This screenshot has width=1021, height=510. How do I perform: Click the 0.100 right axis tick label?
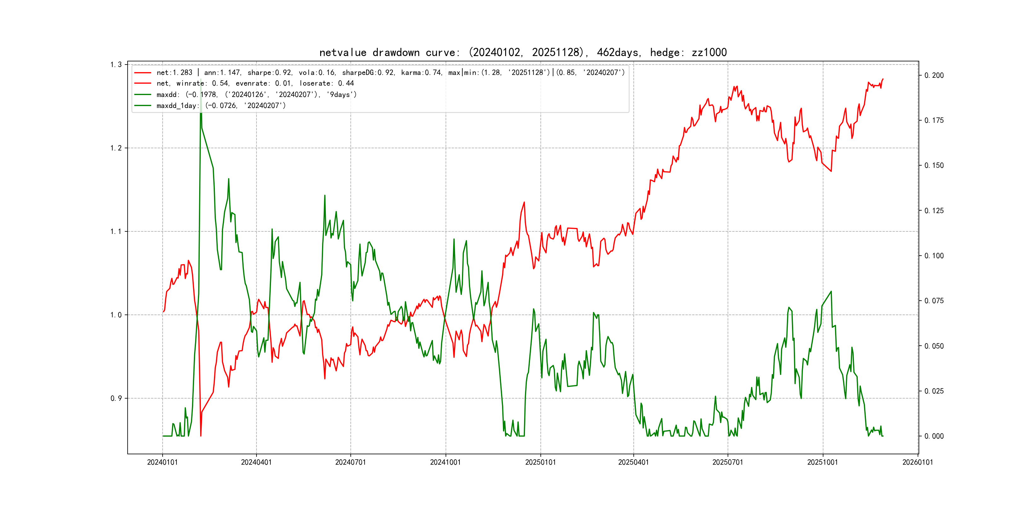tap(934, 256)
